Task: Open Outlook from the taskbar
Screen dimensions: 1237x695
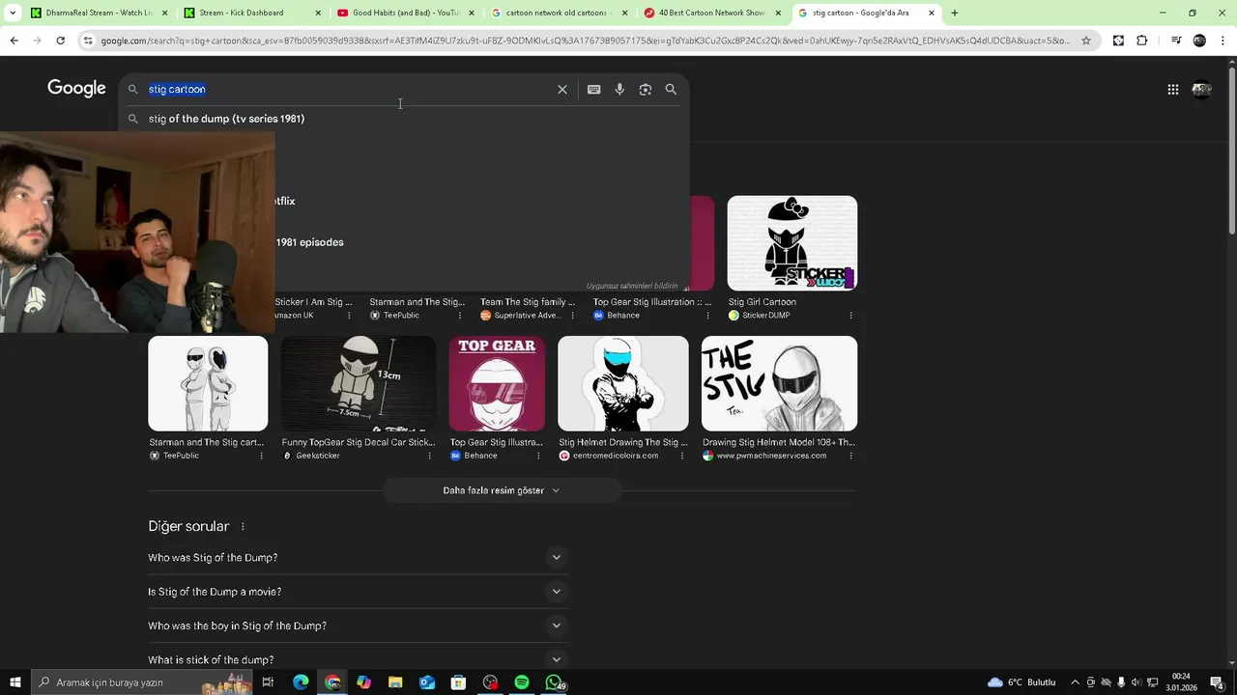Action: click(x=427, y=682)
